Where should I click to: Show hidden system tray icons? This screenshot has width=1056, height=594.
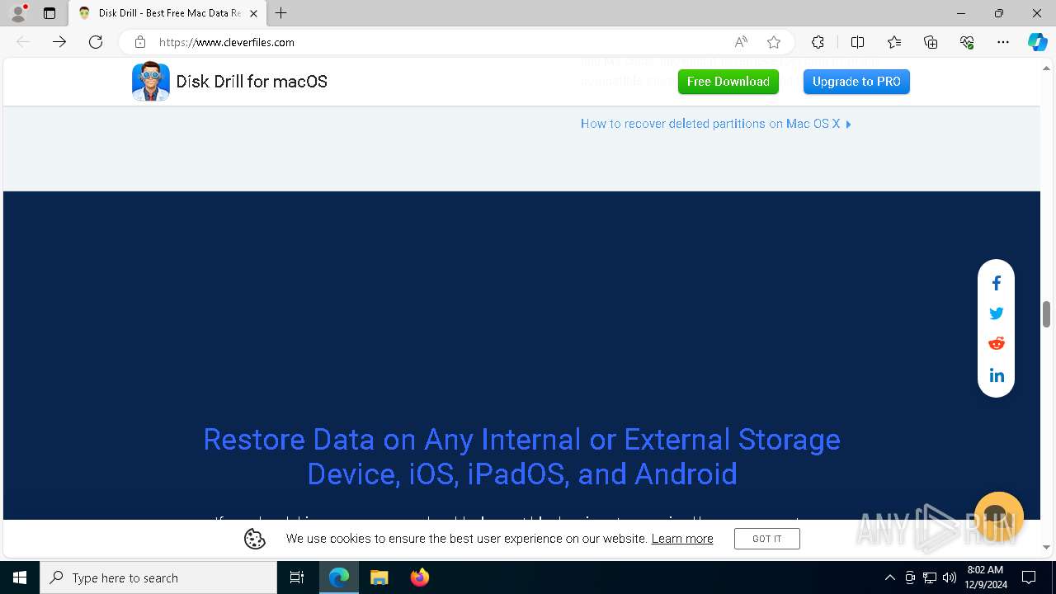pos(889,577)
